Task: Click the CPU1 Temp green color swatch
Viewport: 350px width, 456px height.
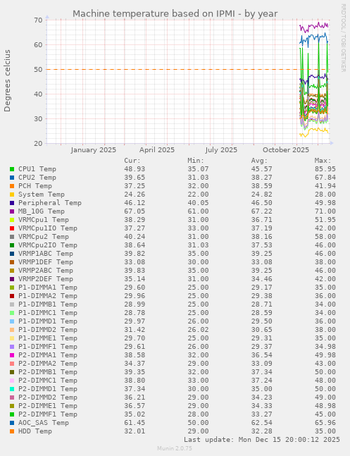Action: click(12, 169)
